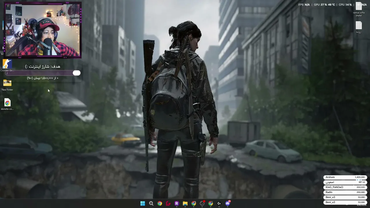The width and height of the screenshot is (370, 208).
Task: Select the رزومه document on desktop
Action: [359, 27]
